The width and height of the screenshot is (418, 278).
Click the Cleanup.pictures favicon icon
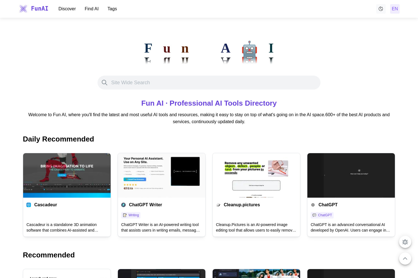tap(218, 205)
